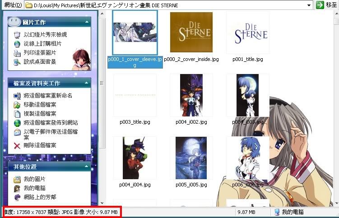Click 從線上訂購相片 link
The height and width of the screenshot is (218, 339).
coord(42,44)
